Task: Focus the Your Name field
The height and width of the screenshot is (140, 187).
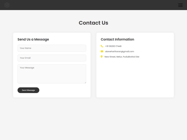Action: (x=52, y=48)
